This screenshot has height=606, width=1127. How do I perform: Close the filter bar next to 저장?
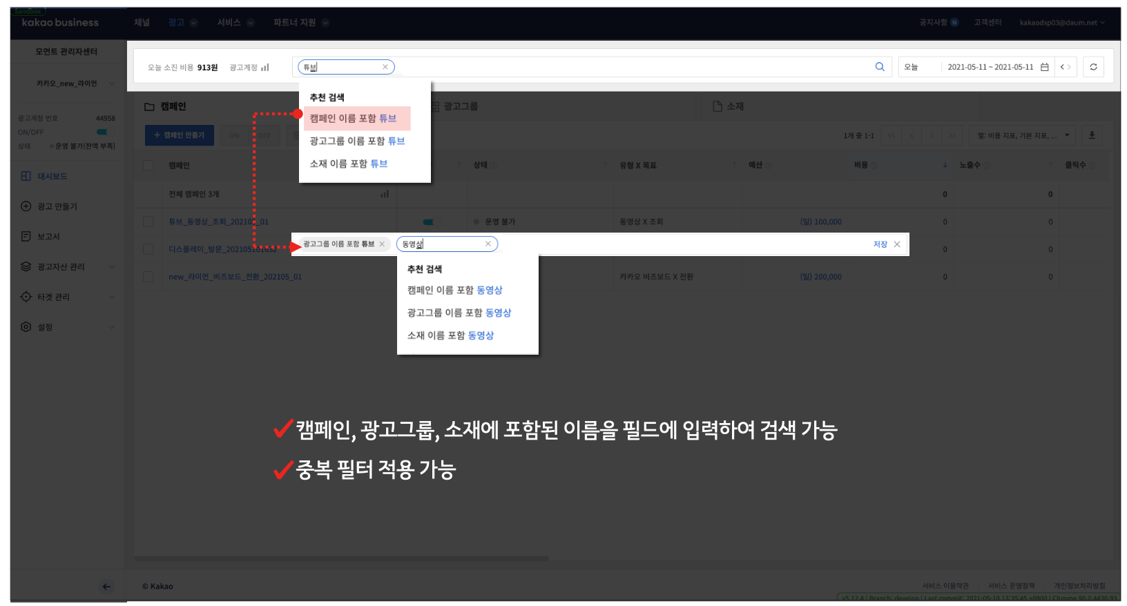pos(897,244)
